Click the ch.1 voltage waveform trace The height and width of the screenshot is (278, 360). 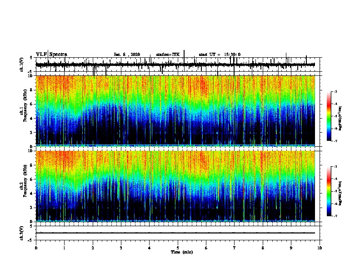(175, 65)
